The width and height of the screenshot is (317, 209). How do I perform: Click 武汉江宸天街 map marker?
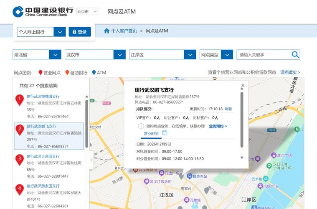click(147, 181)
